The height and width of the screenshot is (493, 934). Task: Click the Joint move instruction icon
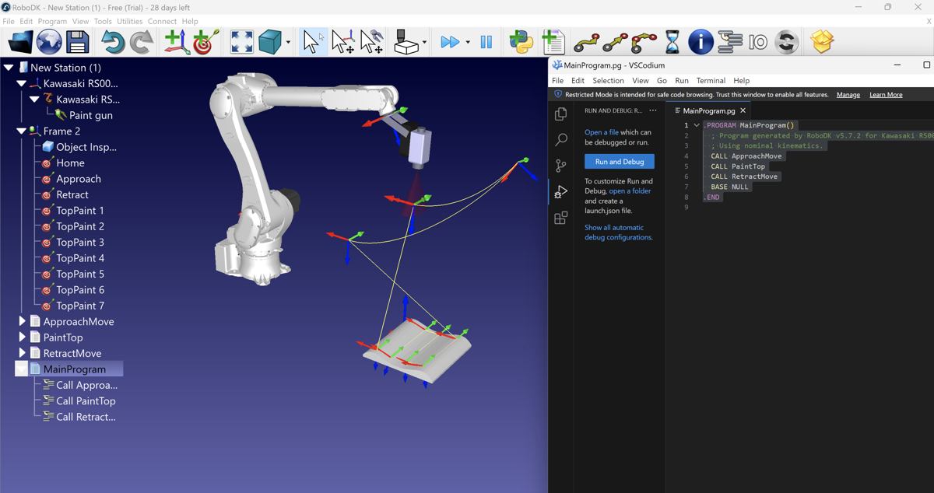click(586, 42)
